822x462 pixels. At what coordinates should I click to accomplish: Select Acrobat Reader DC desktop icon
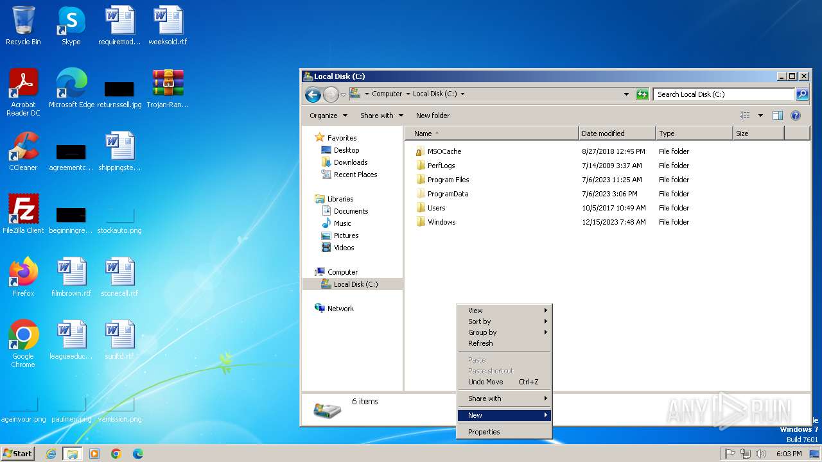pos(23,92)
